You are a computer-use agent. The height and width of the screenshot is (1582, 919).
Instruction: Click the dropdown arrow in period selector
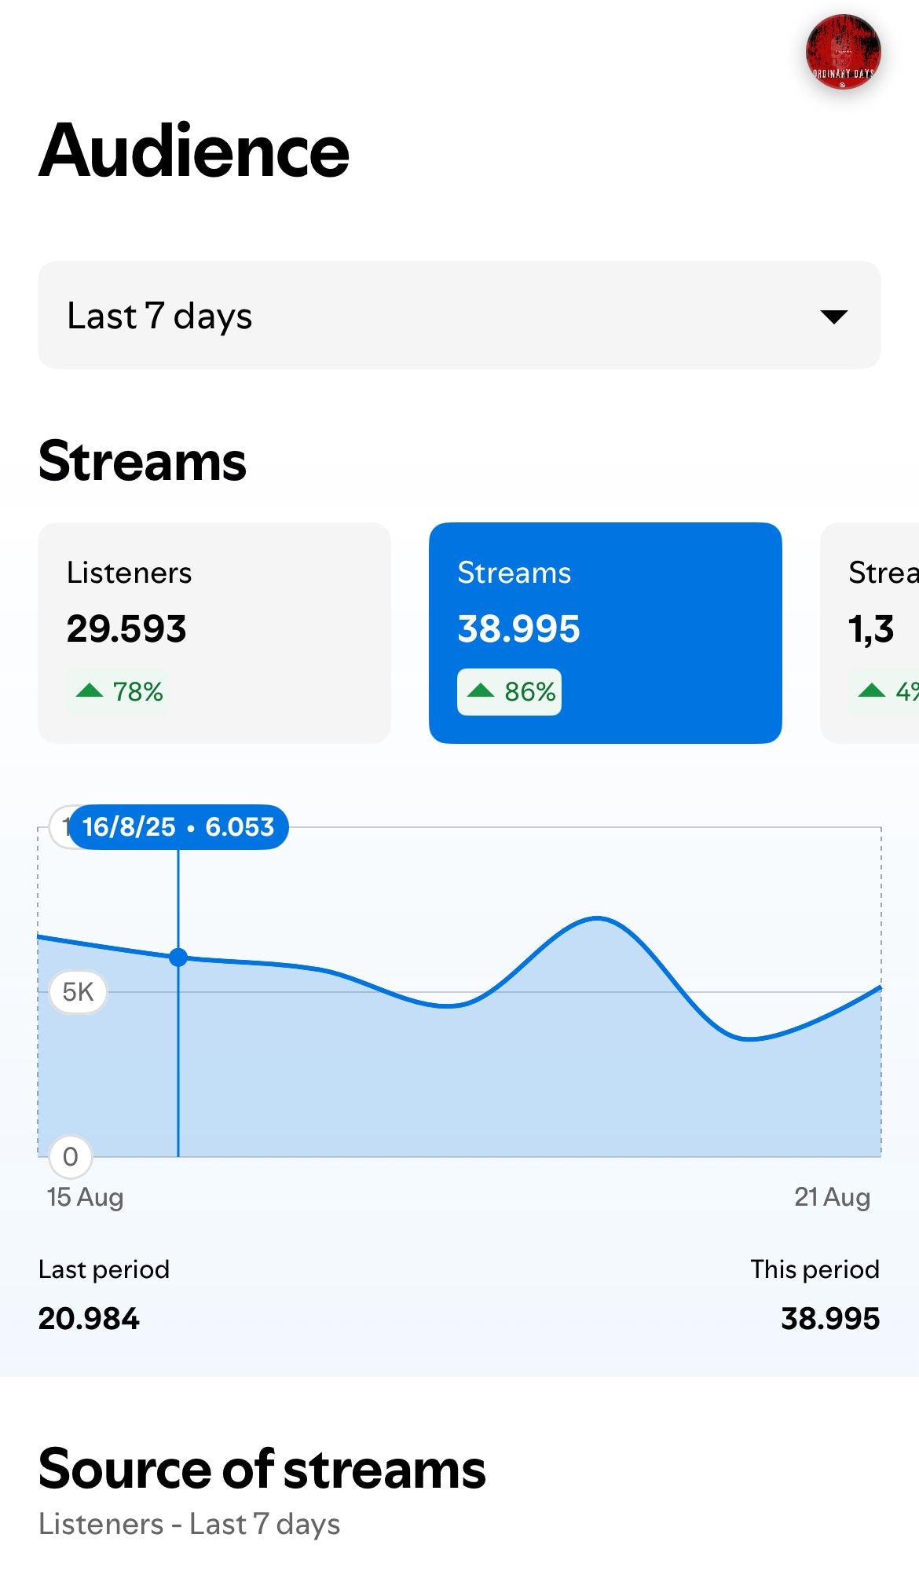point(833,317)
